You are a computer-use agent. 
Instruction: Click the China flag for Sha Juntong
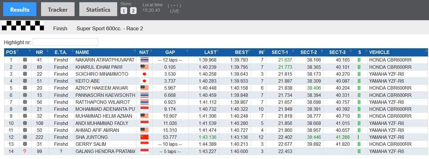tap(144, 137)
